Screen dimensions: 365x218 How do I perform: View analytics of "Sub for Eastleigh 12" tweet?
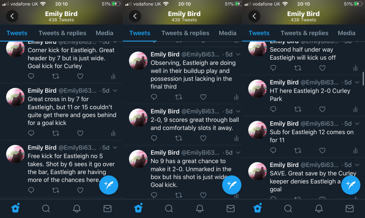click(x=355, y=151)
